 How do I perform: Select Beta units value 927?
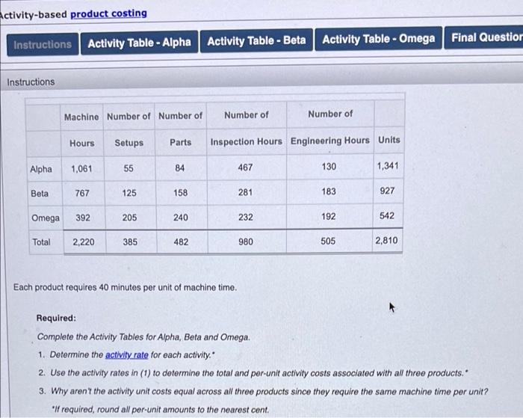coord(387,191)
